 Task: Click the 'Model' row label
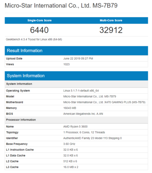tap(10, 97)
